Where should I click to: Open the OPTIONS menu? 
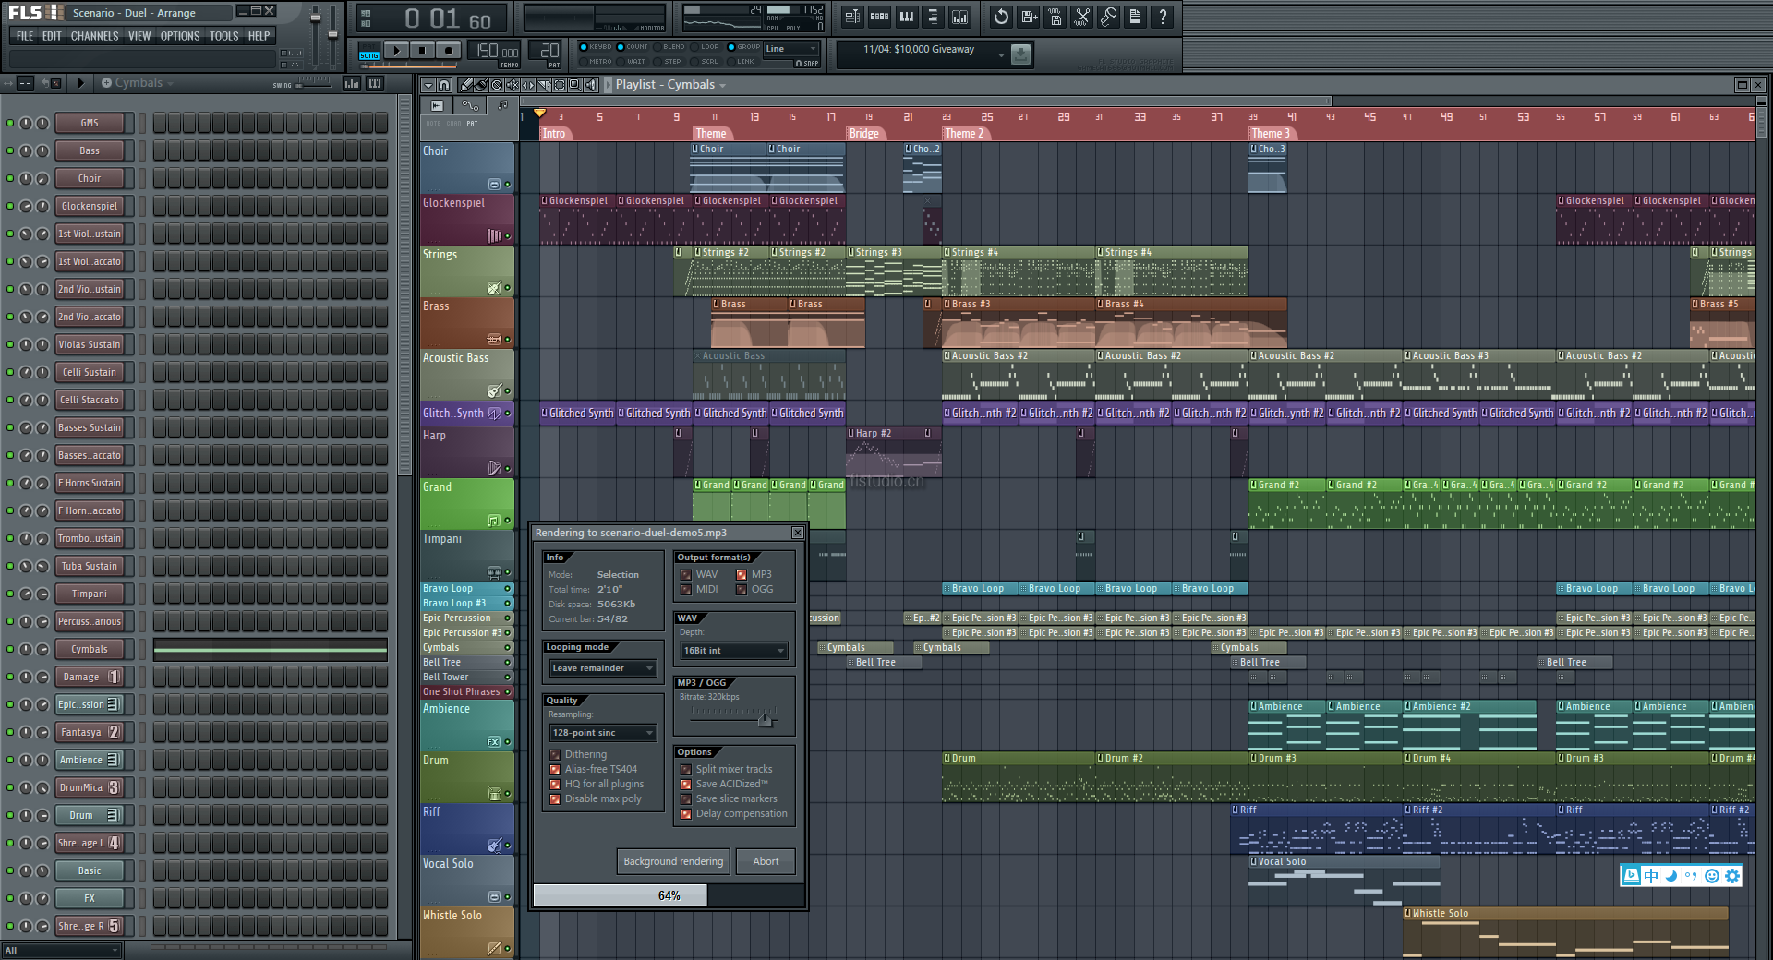[x=180, y=36]
